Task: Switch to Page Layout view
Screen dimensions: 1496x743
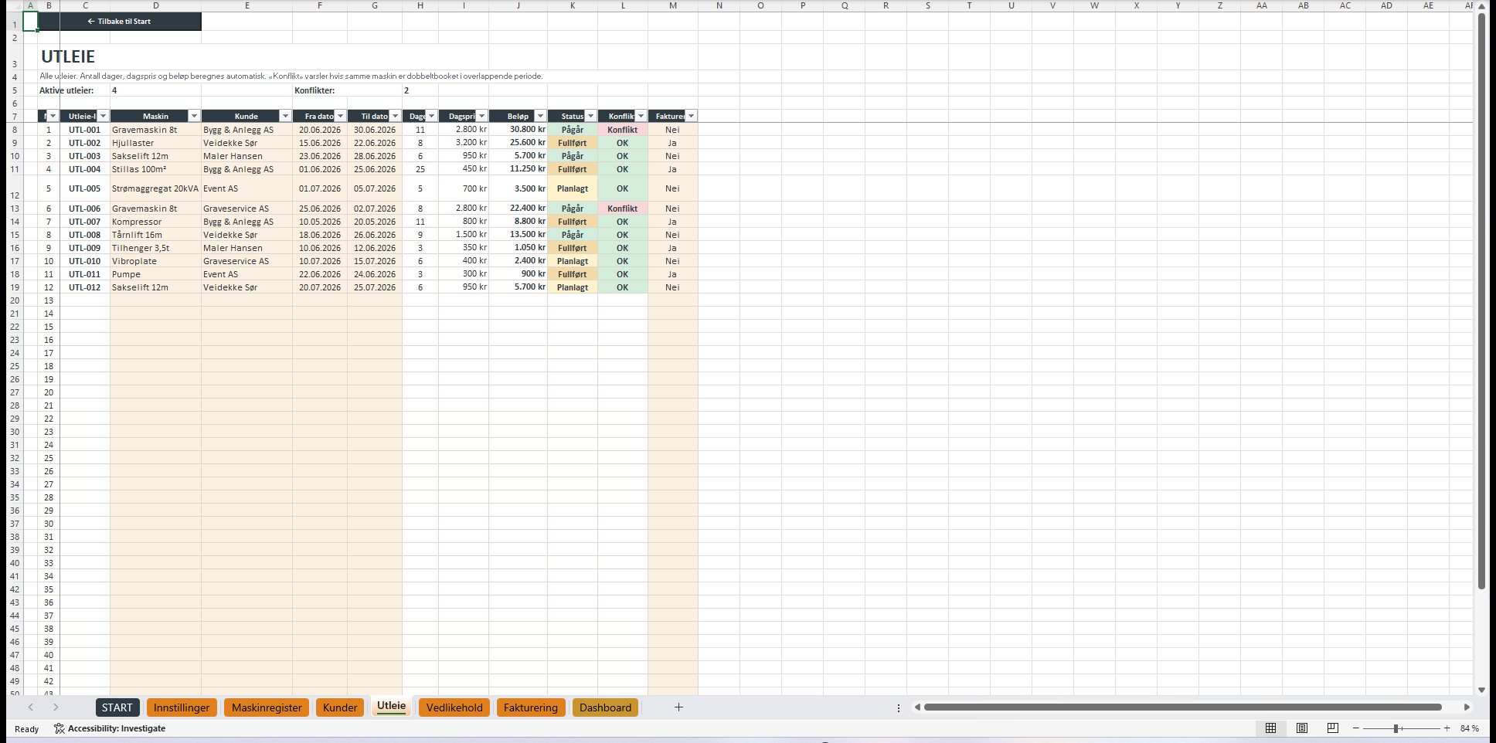Action: pyautogui.click(x=1302, y=728)
